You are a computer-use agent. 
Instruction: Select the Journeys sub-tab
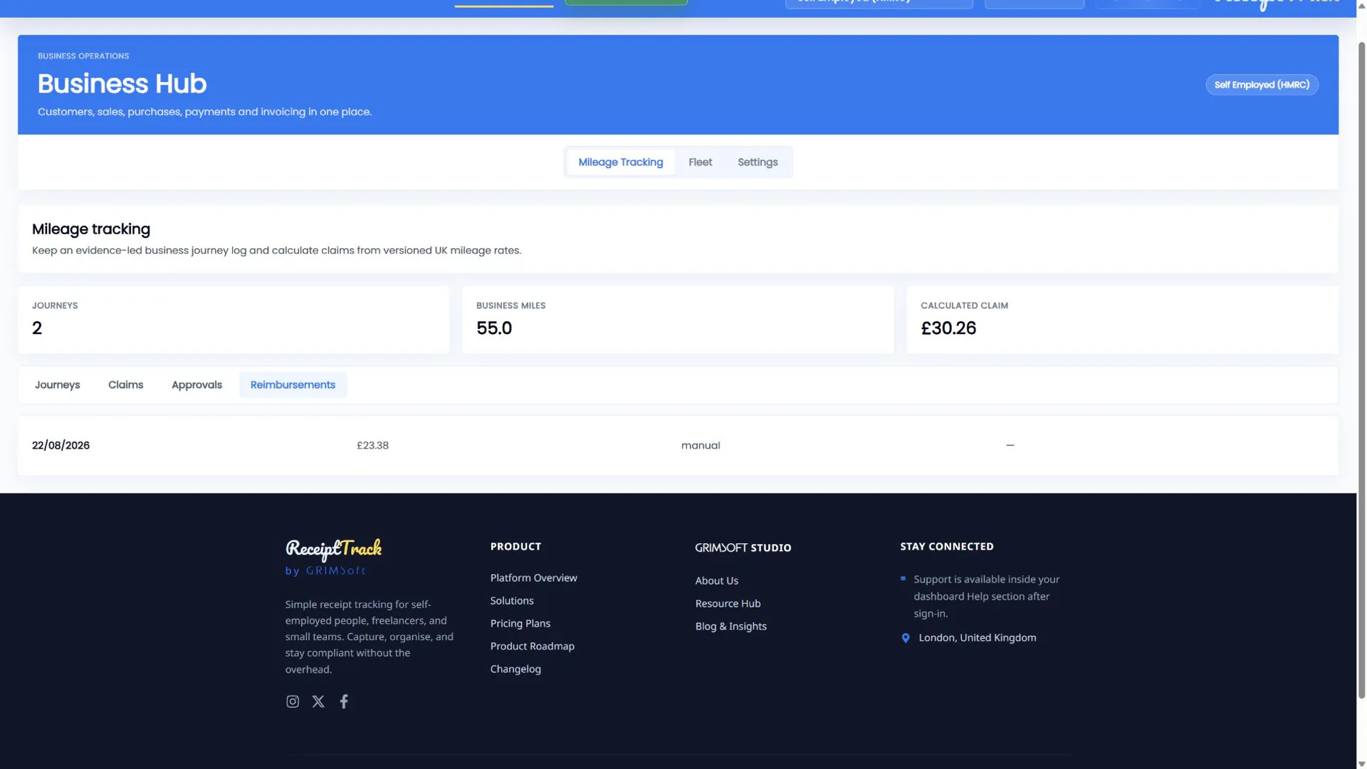(58, 384)
